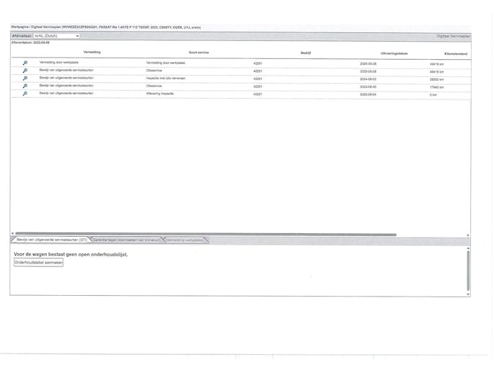This screenshot has height=370, width=494.
Task: Open Garantie tegen doorroesten van binnenuit tab
Action: 127,240
